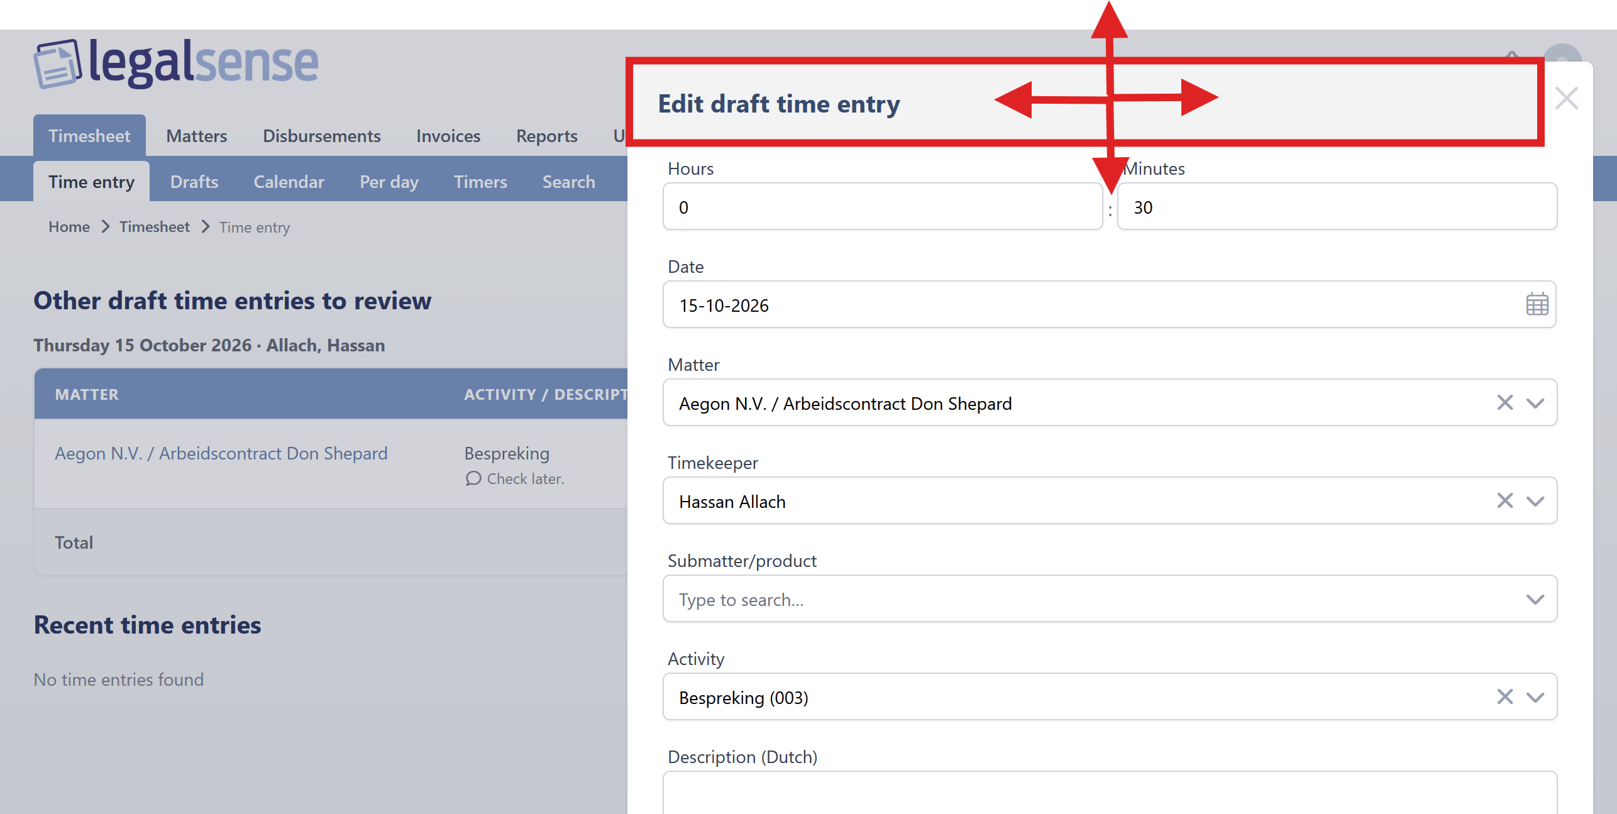This screenshot has width=1617, height=814.
Task: Open the Matters main tab
Action: click(x=196, y=136)
